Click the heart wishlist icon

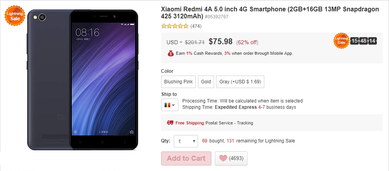pyautogui.click(x=223, y=158)
